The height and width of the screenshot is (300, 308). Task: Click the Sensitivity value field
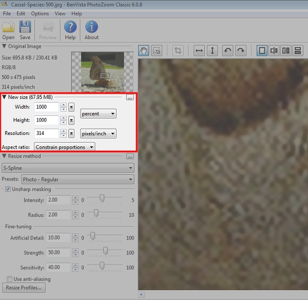pyautogui.click(x=59, y=267)
